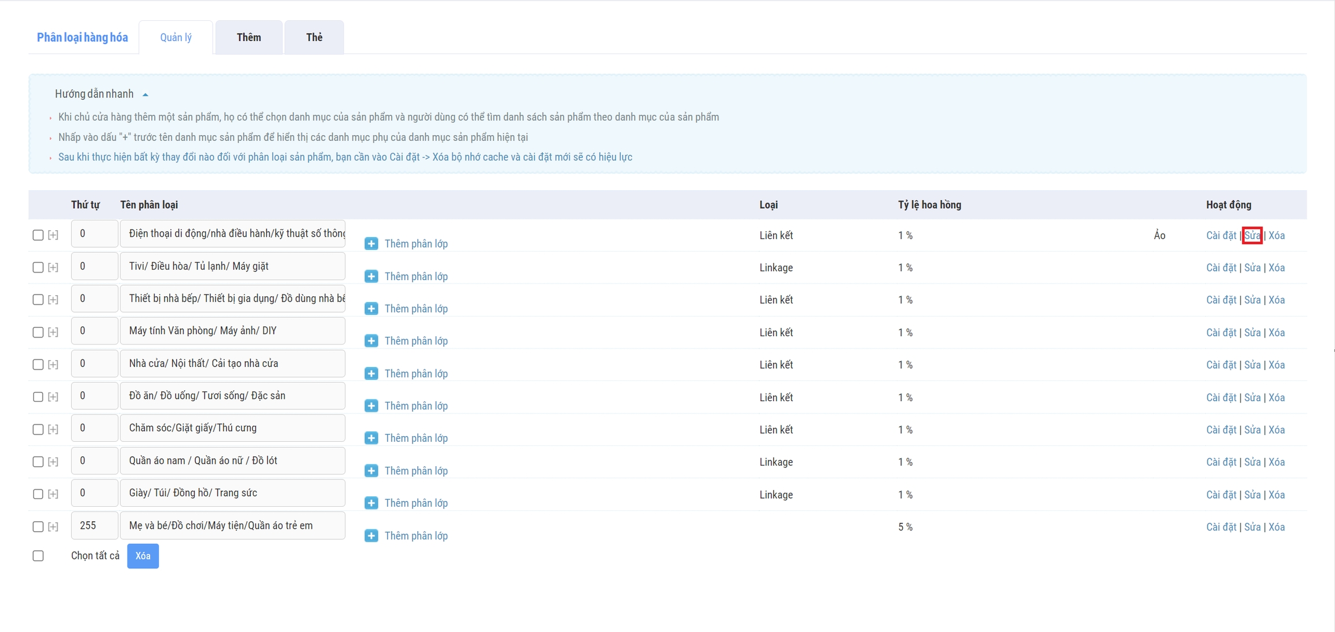Click Sửa link for Điện thoại di động row

pos(1252,235)
